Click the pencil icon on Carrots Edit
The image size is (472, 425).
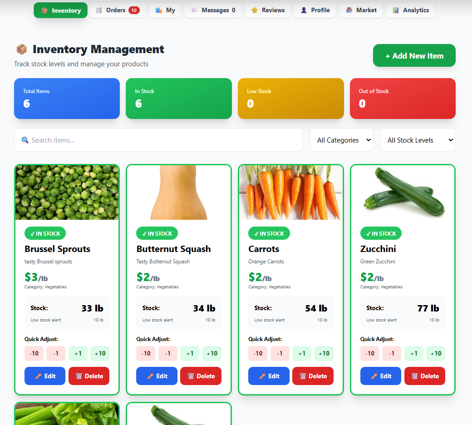coord(262,376)
